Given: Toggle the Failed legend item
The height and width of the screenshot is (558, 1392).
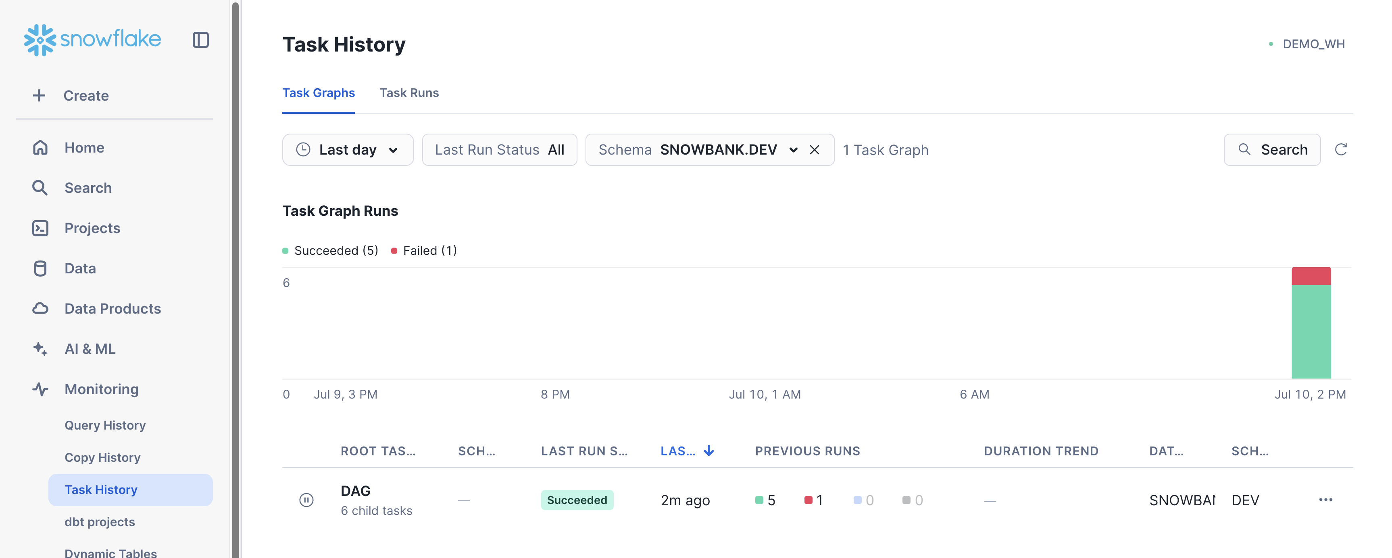Looking at the screenshot, I should [424, 250].
